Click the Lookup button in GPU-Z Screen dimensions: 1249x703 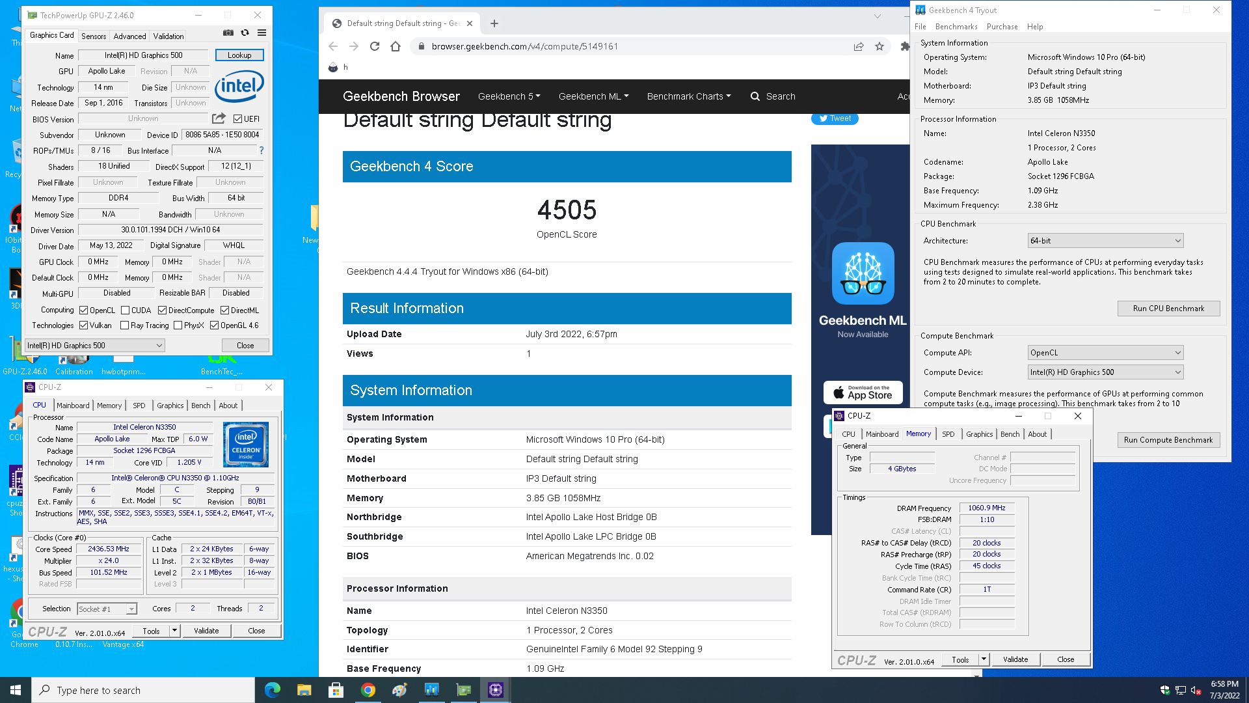tap(239, 55)
